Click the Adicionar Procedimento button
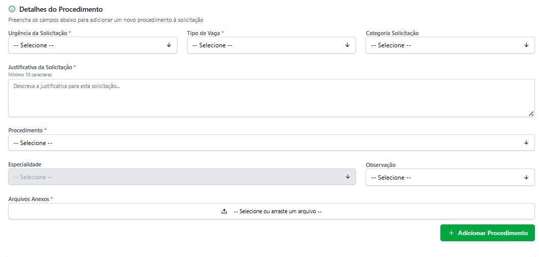Screen dimensions: 539x257 (x=488, y=233)
